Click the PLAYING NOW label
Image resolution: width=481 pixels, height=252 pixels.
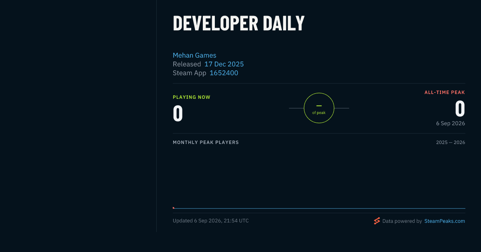[x=192, y=97]
